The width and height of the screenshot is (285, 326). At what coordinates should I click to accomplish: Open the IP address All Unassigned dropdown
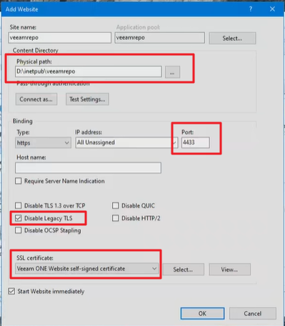[x=126, y=142]
